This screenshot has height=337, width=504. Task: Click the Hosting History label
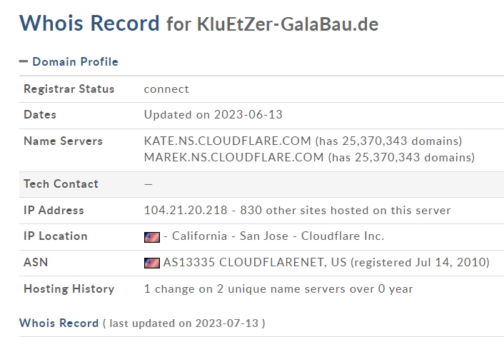coord(69,288)
